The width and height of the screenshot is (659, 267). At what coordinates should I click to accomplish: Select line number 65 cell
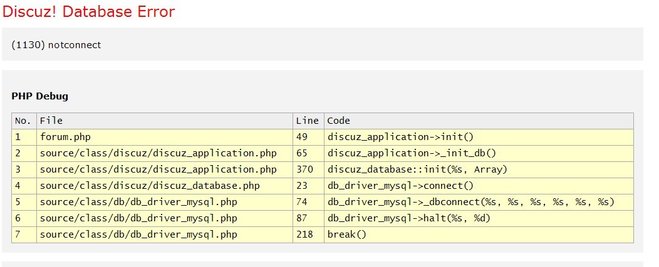308,153
